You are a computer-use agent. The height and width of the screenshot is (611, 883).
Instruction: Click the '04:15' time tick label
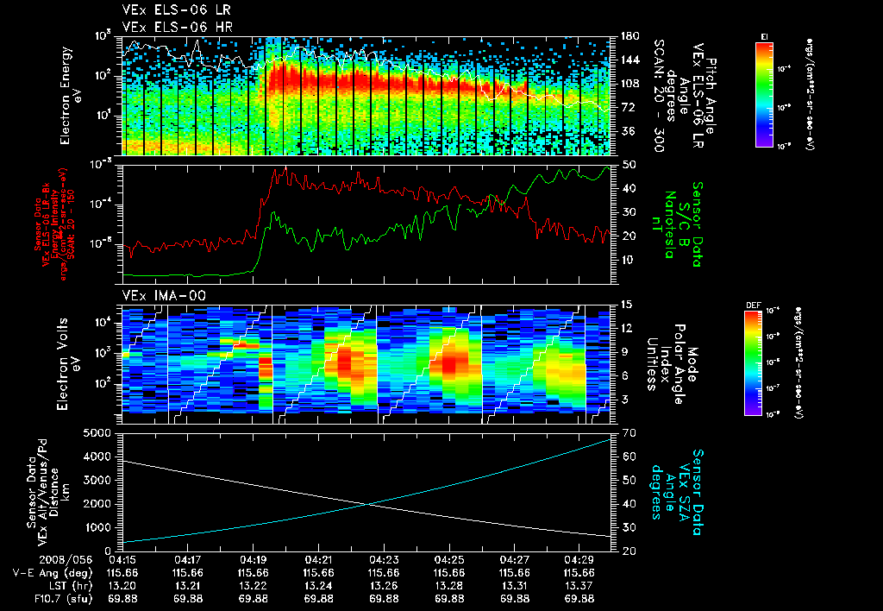coord(122,560)
